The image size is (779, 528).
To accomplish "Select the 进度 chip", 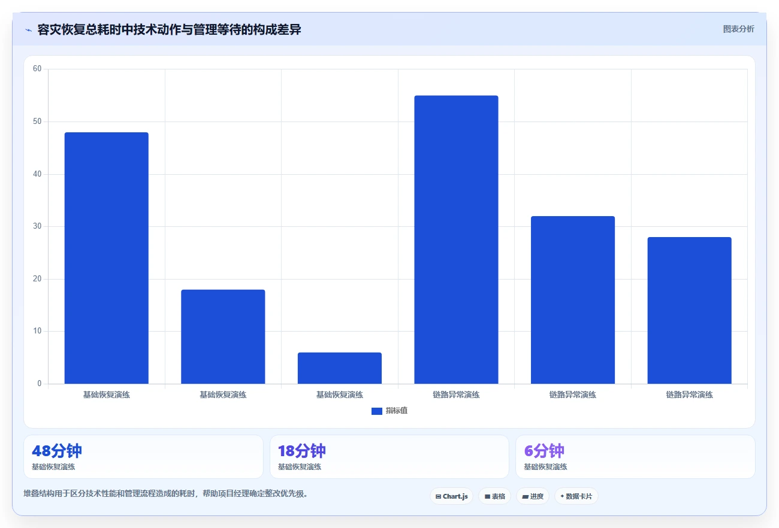I will (x=532, y=496).
